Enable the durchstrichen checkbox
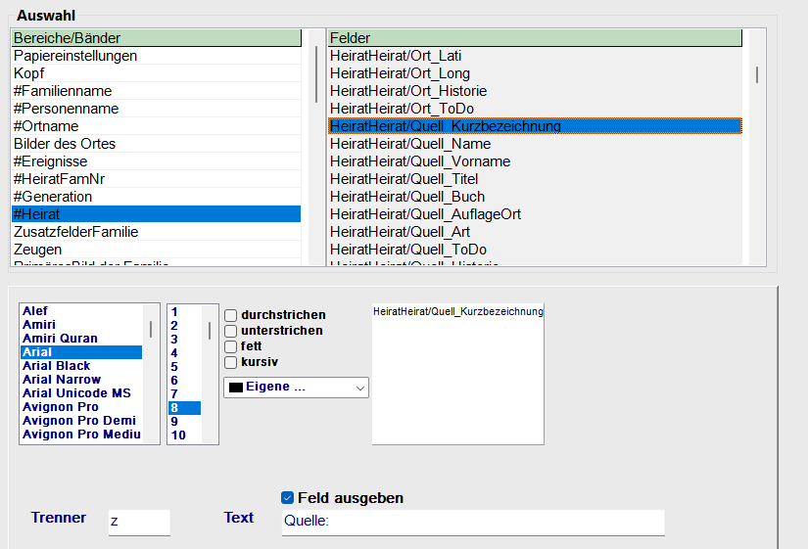808x549 pixels. [x=231, y=315]
